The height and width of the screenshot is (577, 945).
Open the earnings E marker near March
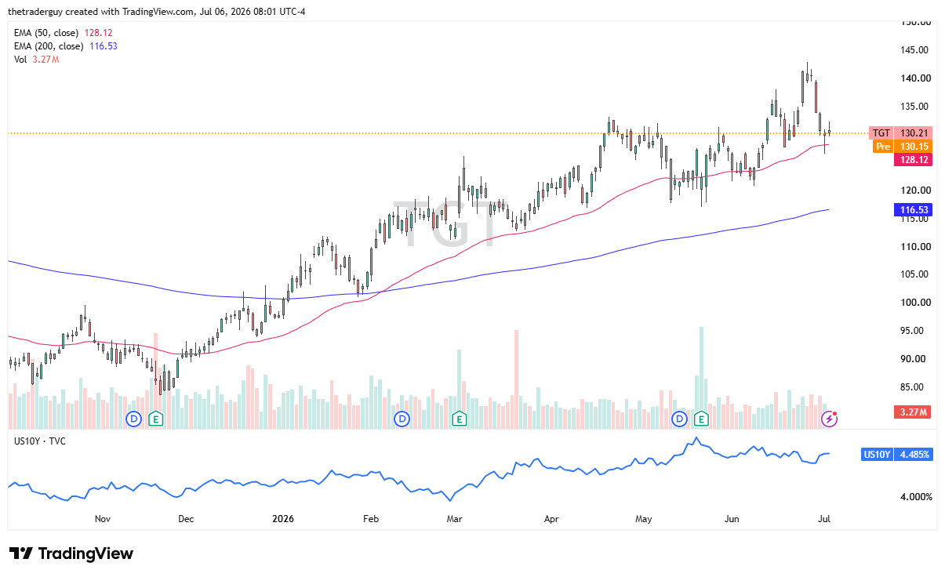459,419
